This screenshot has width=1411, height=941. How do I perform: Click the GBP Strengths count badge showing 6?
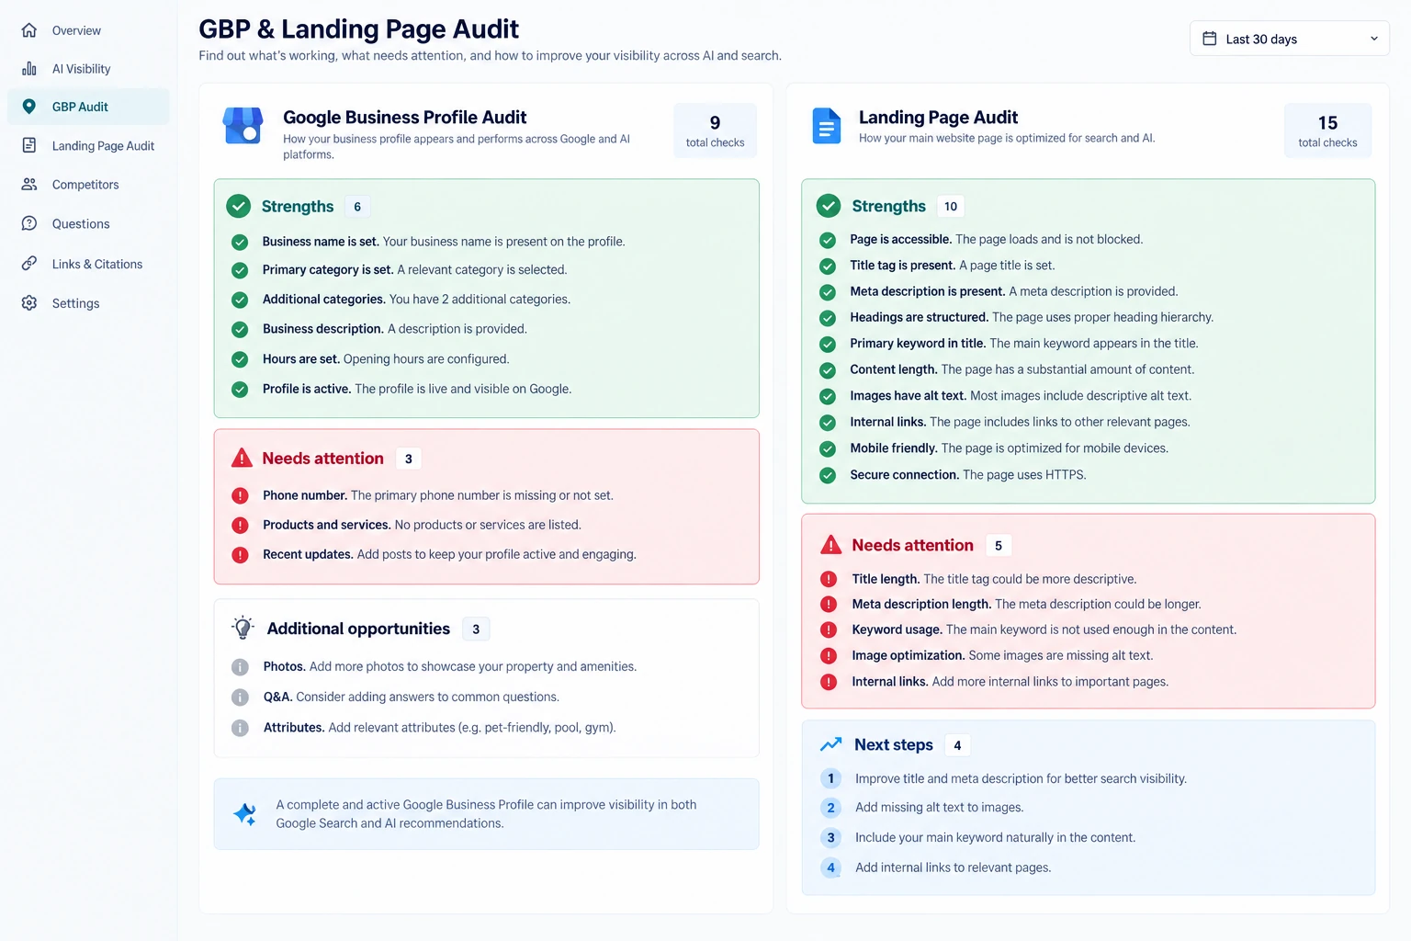pos(357,207)
